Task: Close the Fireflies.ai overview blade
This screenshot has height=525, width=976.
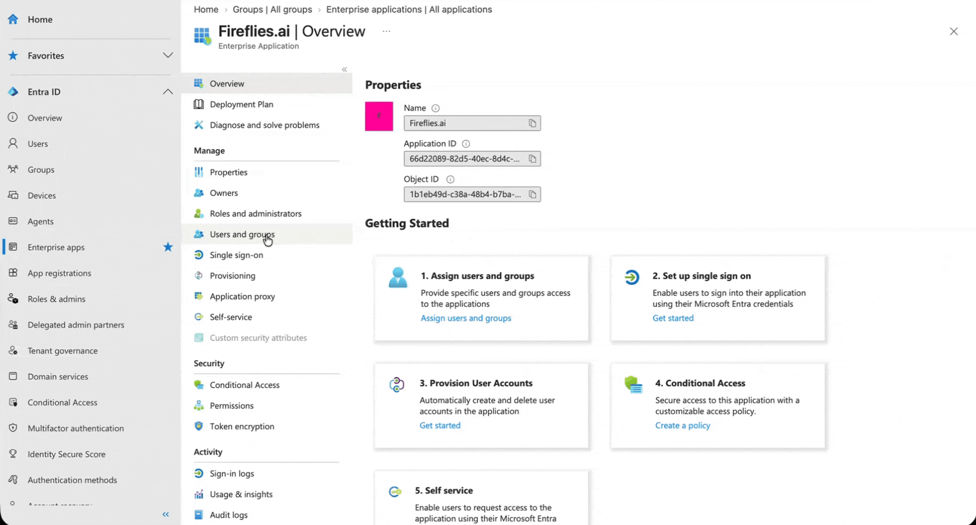Action: [x=954, y=31]
